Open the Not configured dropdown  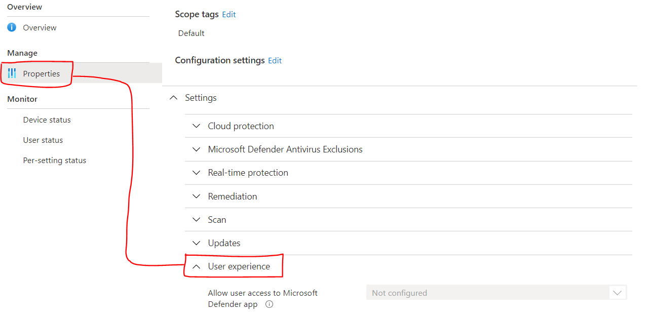click(x=617, y=292)
